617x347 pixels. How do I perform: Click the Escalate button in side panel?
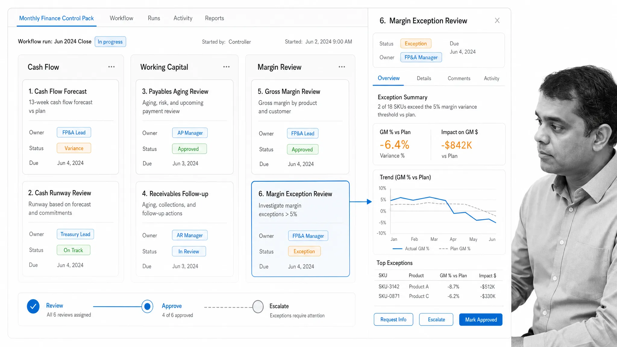pyautogui.click(x=436, y=320)
